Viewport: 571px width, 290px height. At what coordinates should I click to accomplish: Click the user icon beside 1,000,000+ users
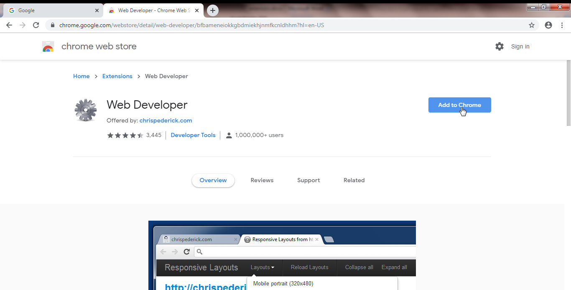click(229, 135)
